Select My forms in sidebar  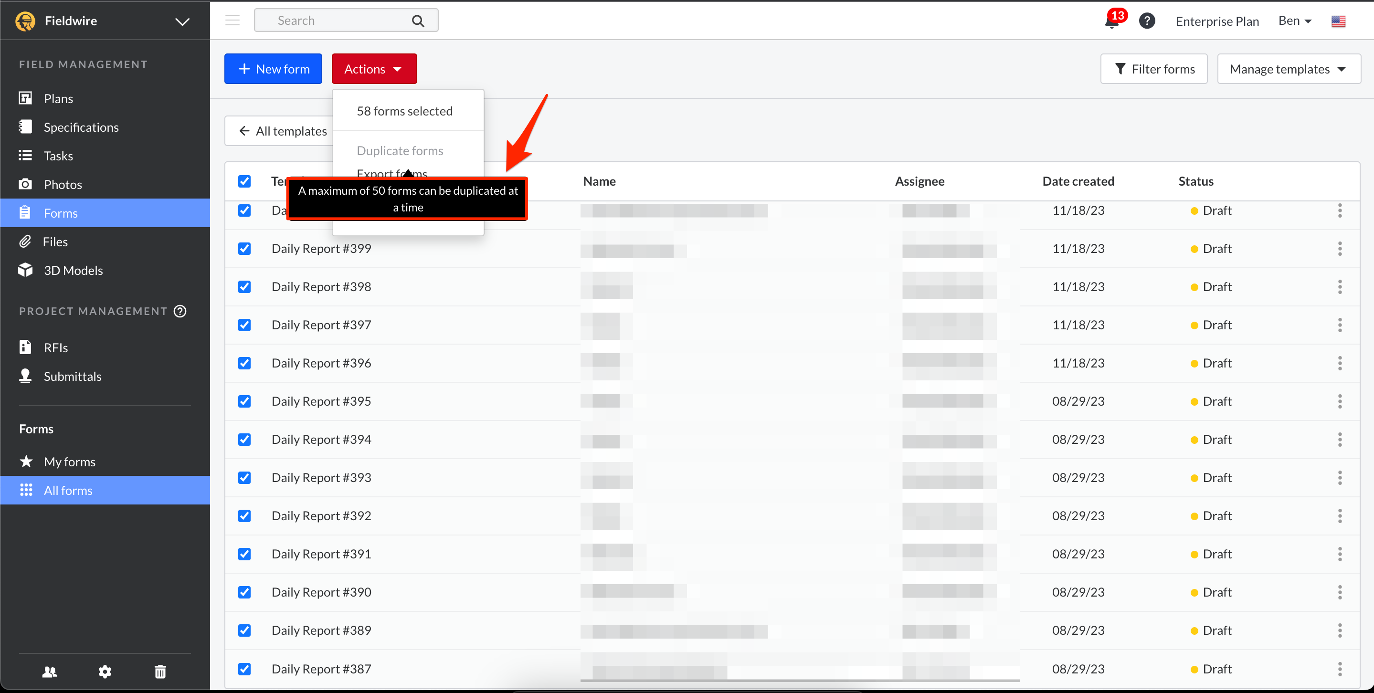[x=69, y=462]
